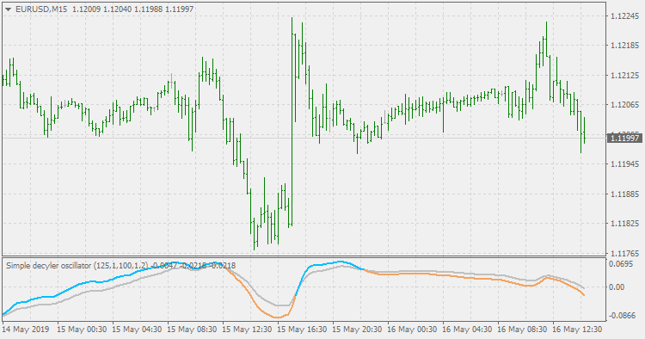Select the current price tag 1.11997
This screenshot has width=645, height=339.
click(x=624, y=139)
